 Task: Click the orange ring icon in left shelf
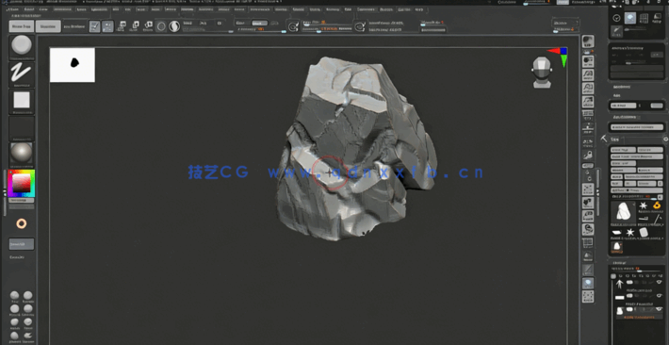22,222
